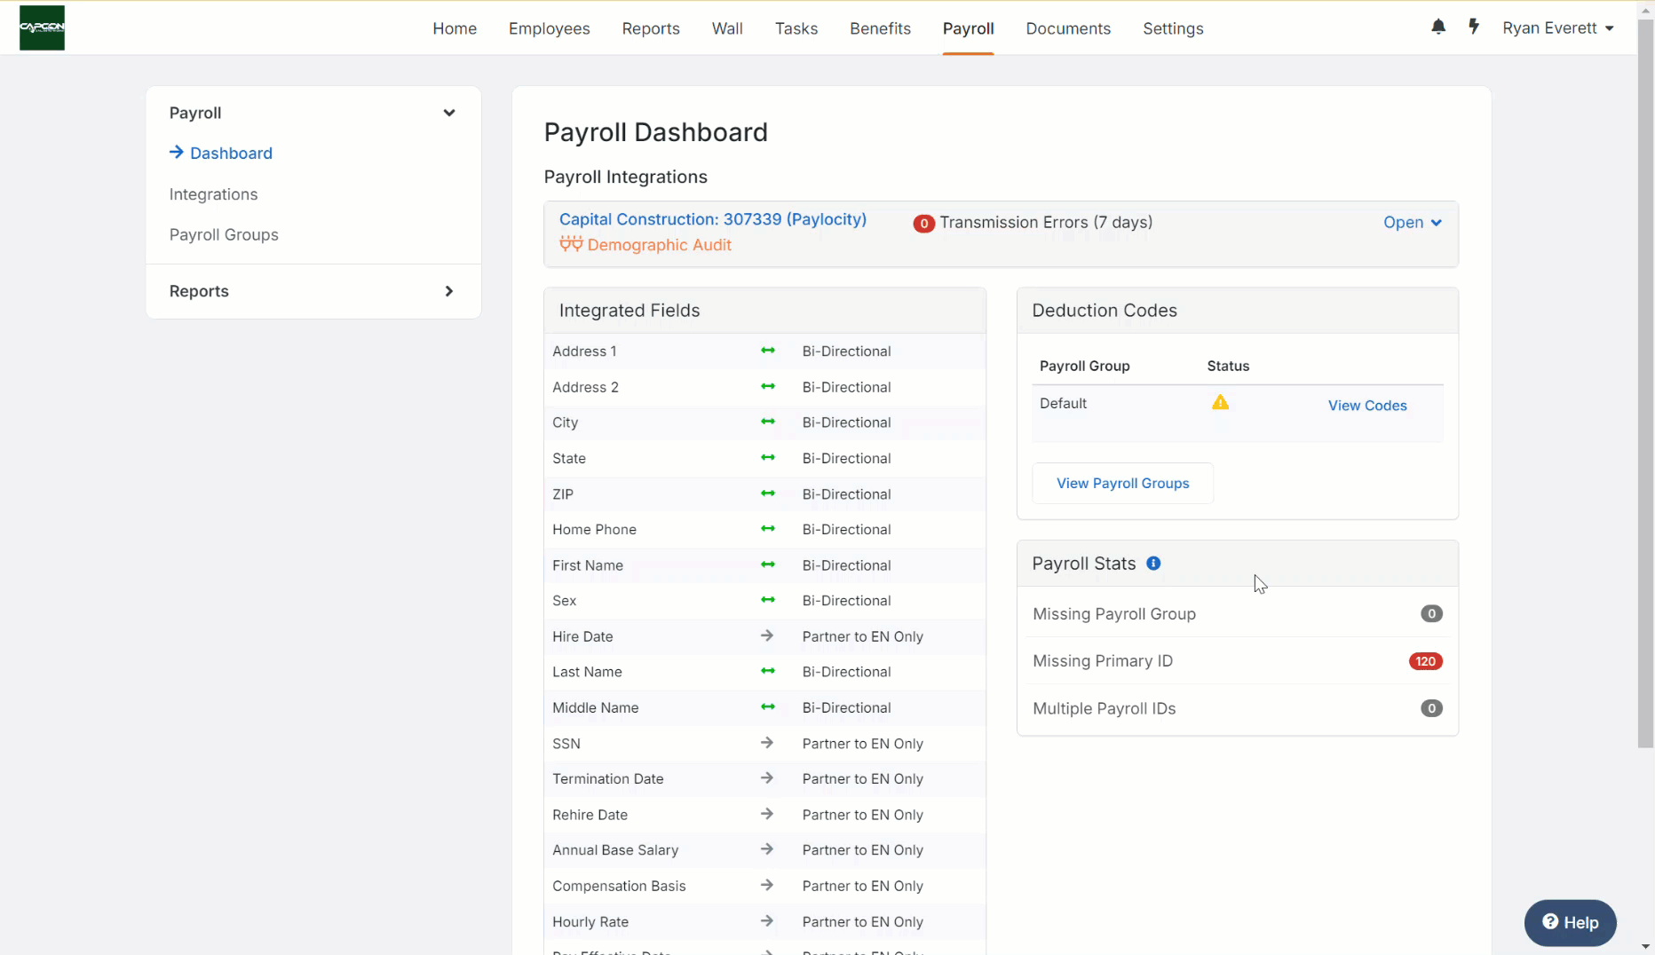
Task: Open the Benefits tab
Action: coord(880,28)
